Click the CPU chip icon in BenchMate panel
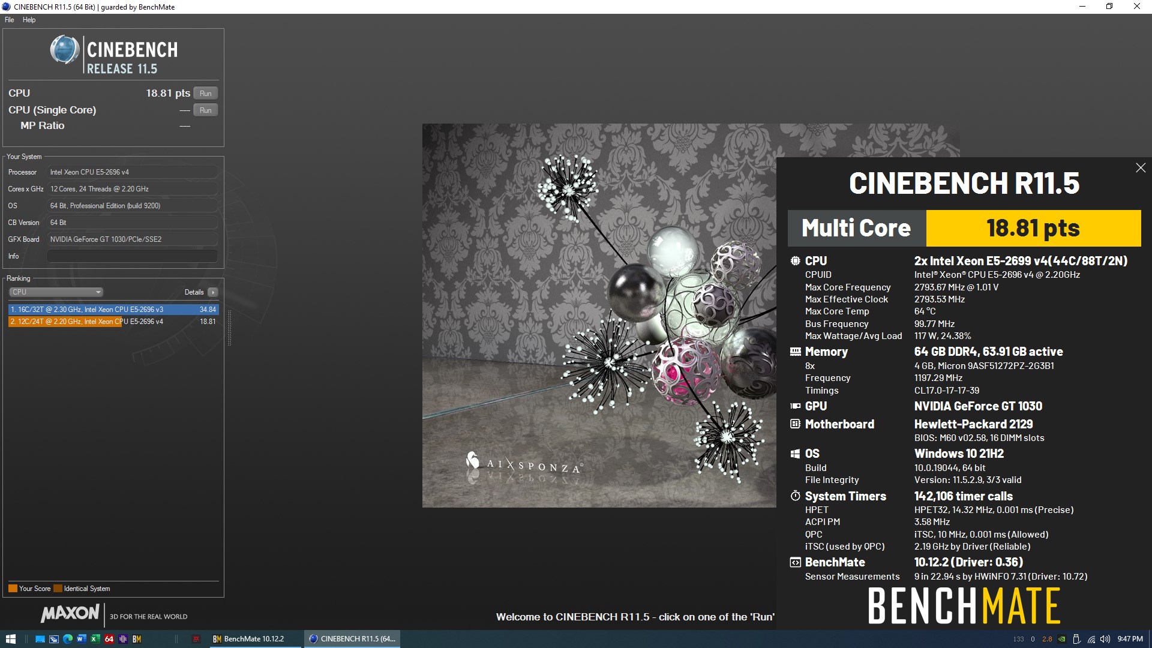The height and width of the screenshot is (648, 1152). point(795,261)
